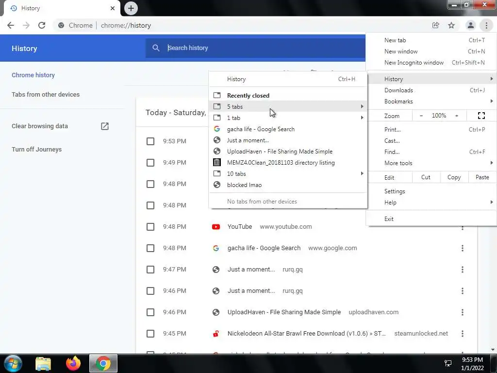Share this page icon in address bar
The width and height of the screenshot is (497, 373).
tap(436, 25)
